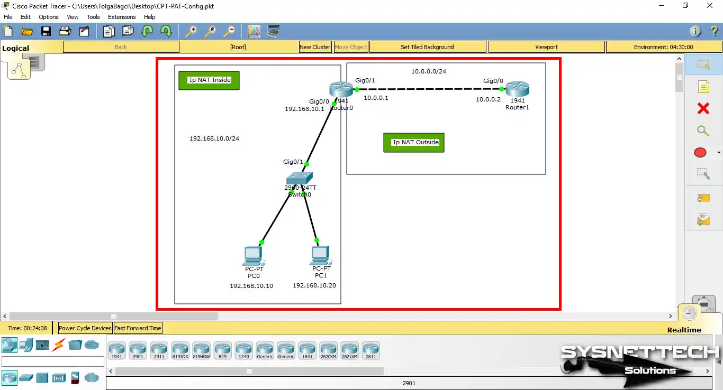Switch to the Logical workspace tab
The width and height of the screenshot is (723, 390).
point(15,48)
